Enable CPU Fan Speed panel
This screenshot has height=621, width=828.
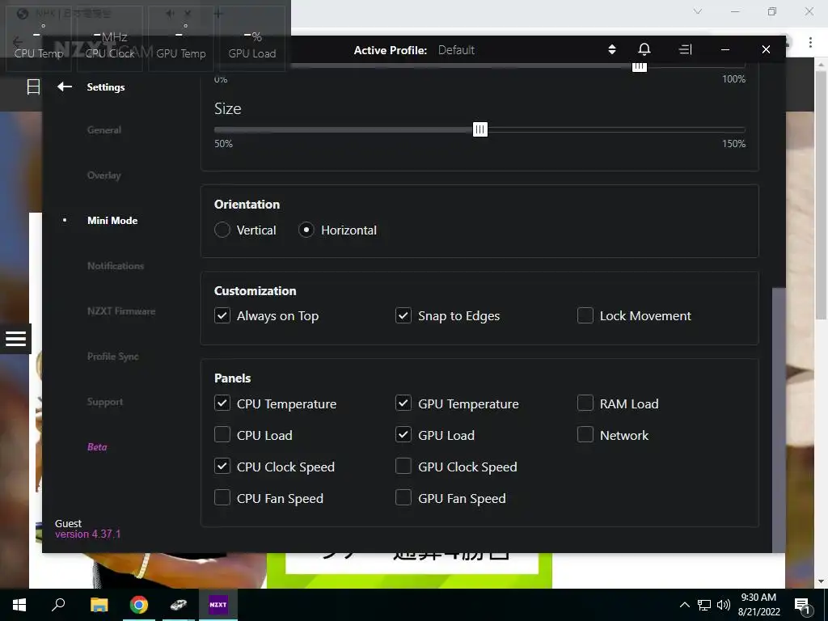click(x=222, y=498)
